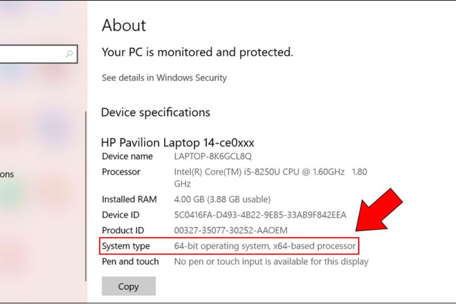Click the Product ID value 00327-35077-30252-AAOEM
Screen dimensions: 456x304
pyautogui.click(x=231, y=231)
